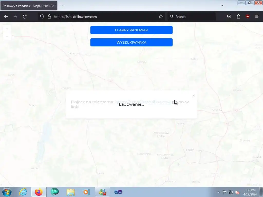263x197 pixels.
Task: Open the clock showing 3:32 PM
Action: [250, 192]
